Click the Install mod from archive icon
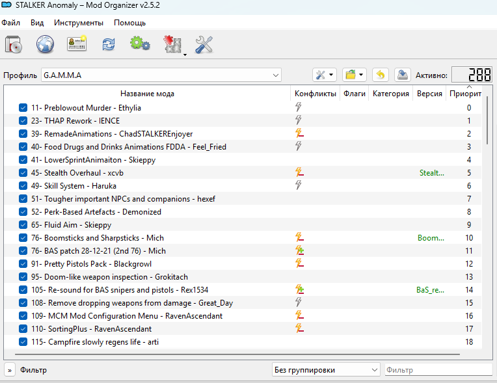The height and width of the screenshot is (383, 497). coord(14,44)
